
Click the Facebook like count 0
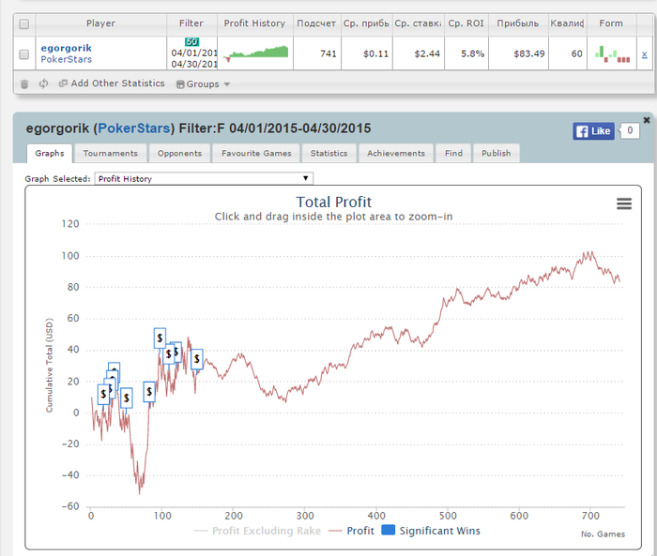click(630, 131)
